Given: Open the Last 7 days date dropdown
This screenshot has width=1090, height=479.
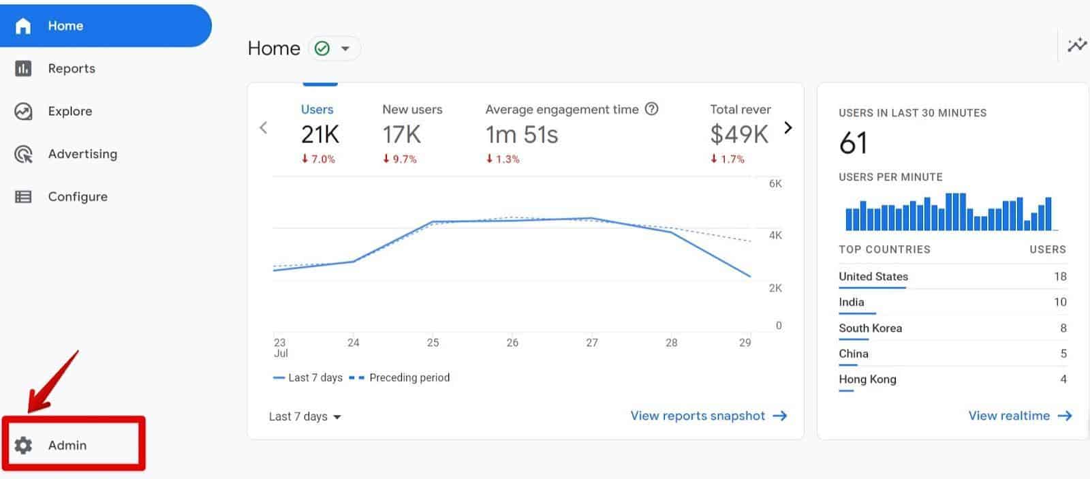Looking at the screenshot, I should click(305, 416).
